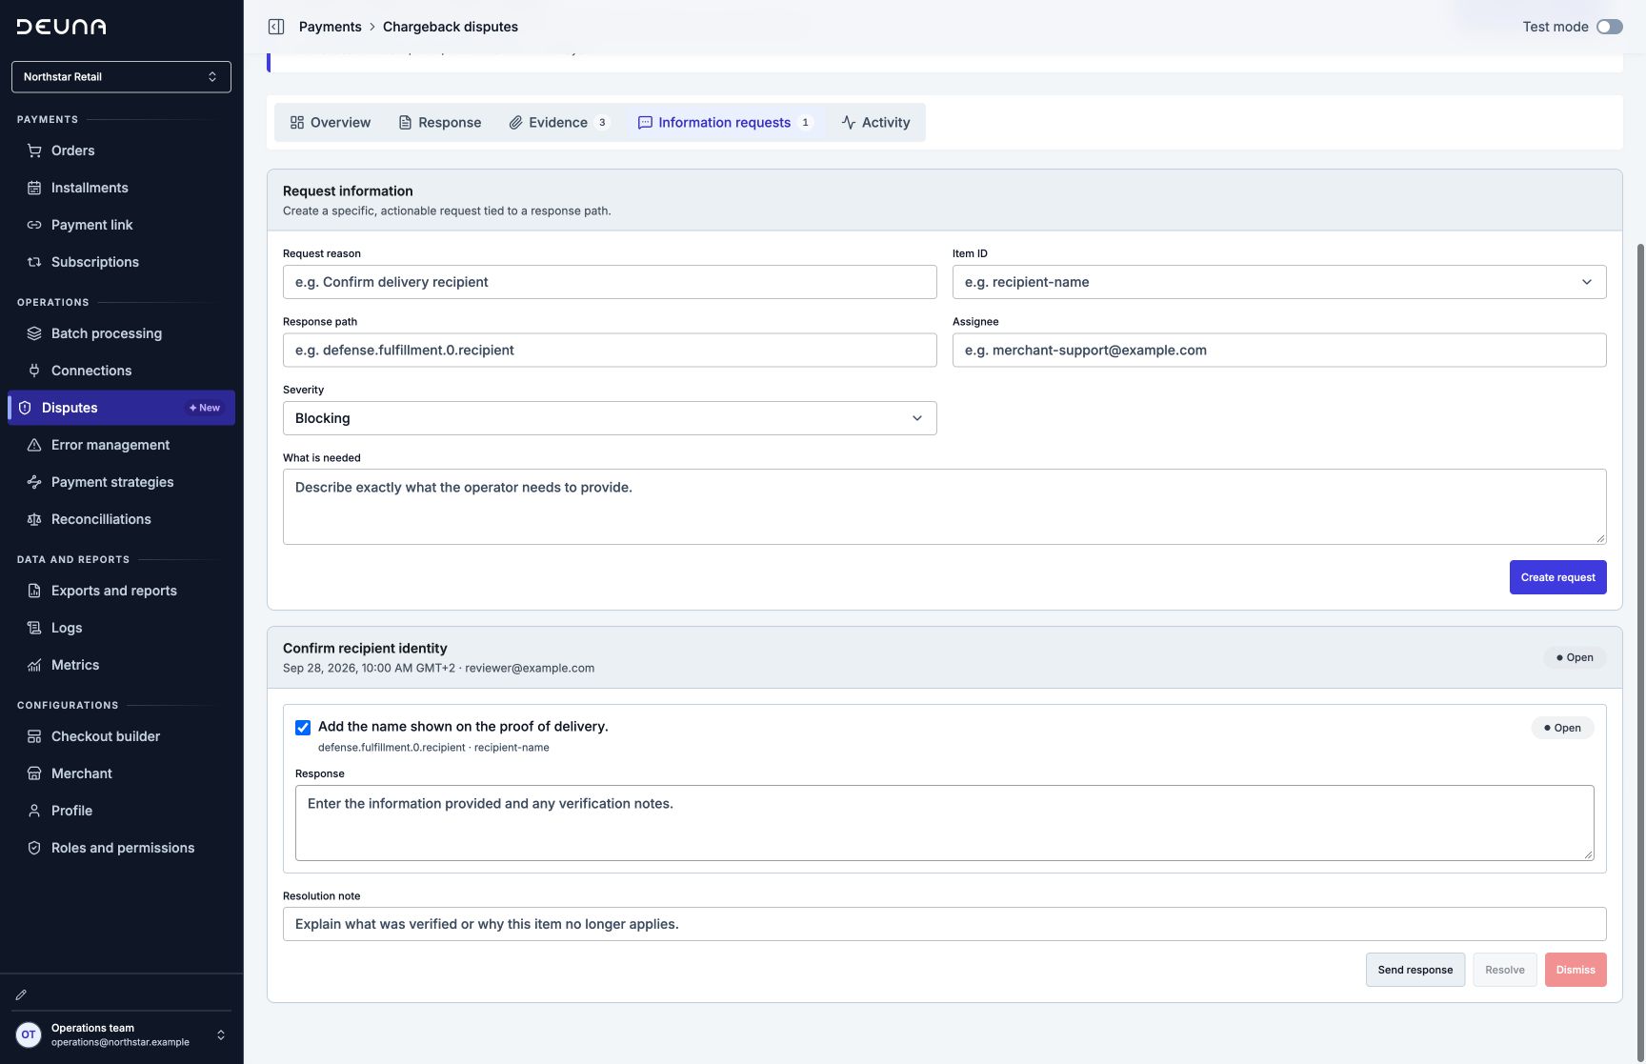Open Payment link chain icon
The image size is (1646, 1064).
click(x=34, y=225)
